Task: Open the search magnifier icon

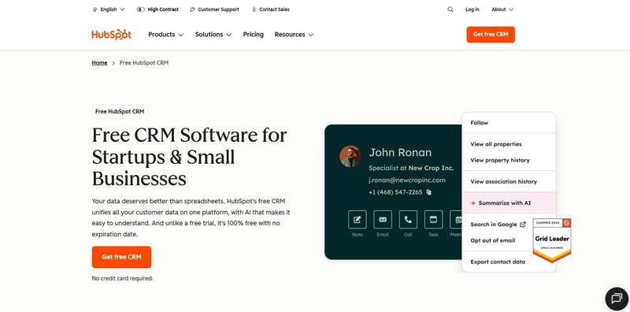Action: [450, 9]
